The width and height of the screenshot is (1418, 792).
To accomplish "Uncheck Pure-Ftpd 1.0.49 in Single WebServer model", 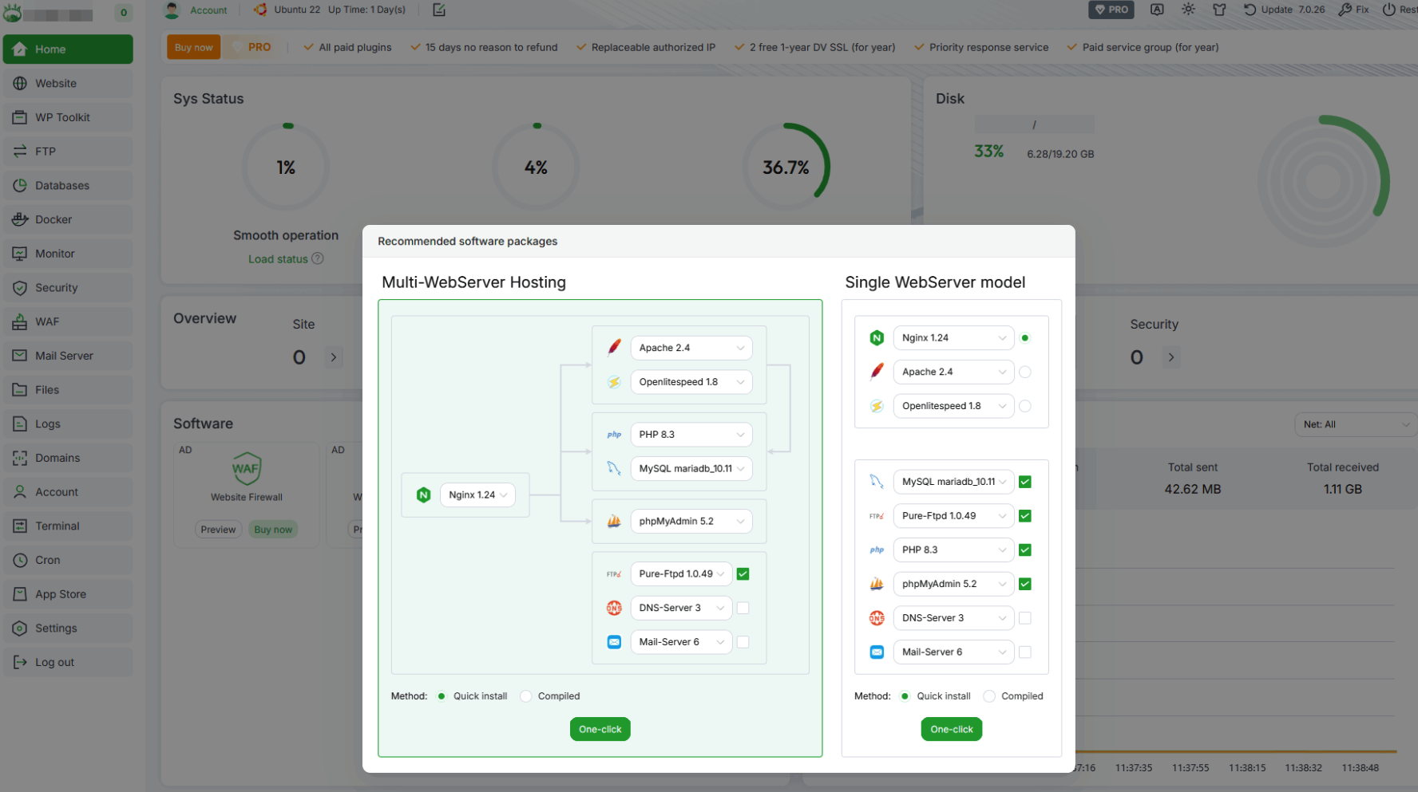I will coord(1025,516).
